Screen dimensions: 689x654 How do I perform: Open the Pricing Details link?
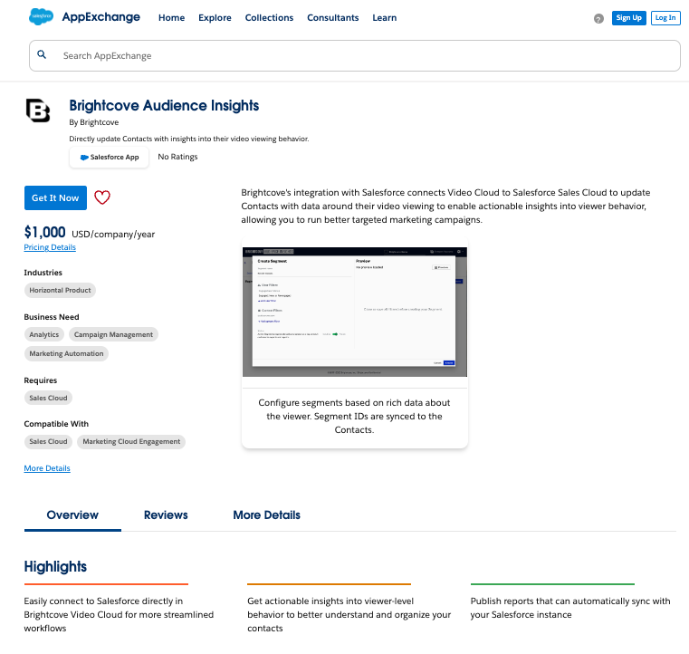click(x=50, y=247)
